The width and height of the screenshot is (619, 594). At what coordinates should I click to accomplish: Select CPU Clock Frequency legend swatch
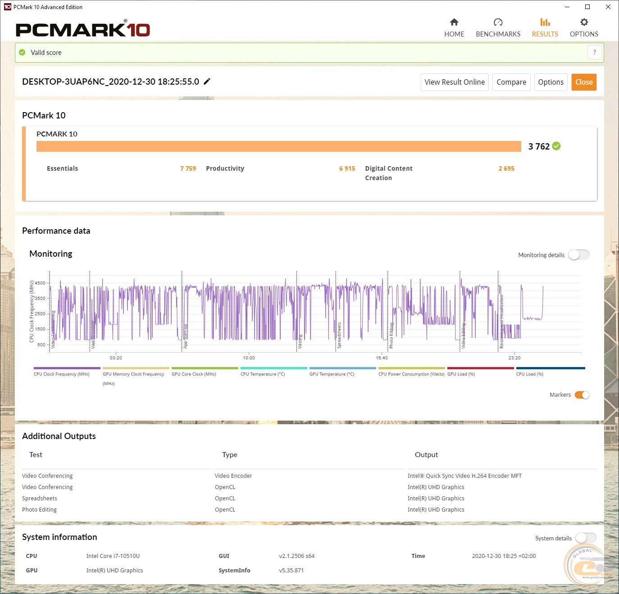point(67,368)
